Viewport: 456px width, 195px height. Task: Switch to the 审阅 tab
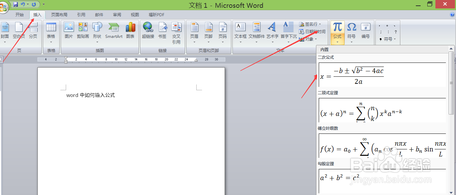tap(117, 15)
